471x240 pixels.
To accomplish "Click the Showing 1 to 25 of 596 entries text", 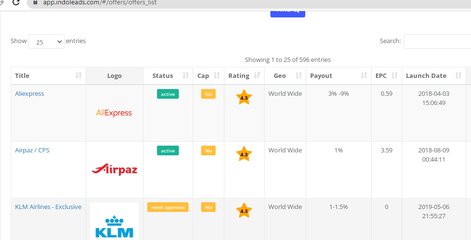I will [288, 60].
